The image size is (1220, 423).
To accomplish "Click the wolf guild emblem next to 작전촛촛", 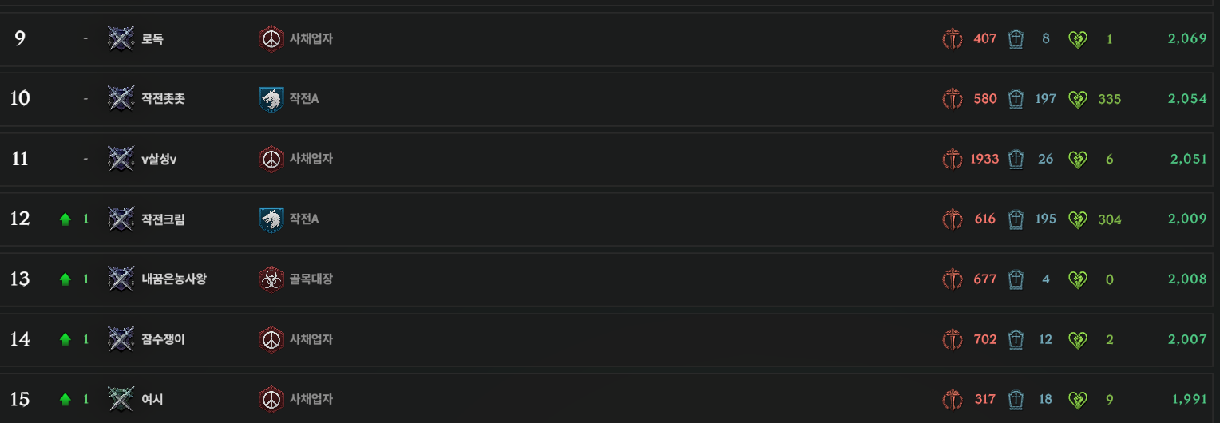I will click(x=271, y=99).
